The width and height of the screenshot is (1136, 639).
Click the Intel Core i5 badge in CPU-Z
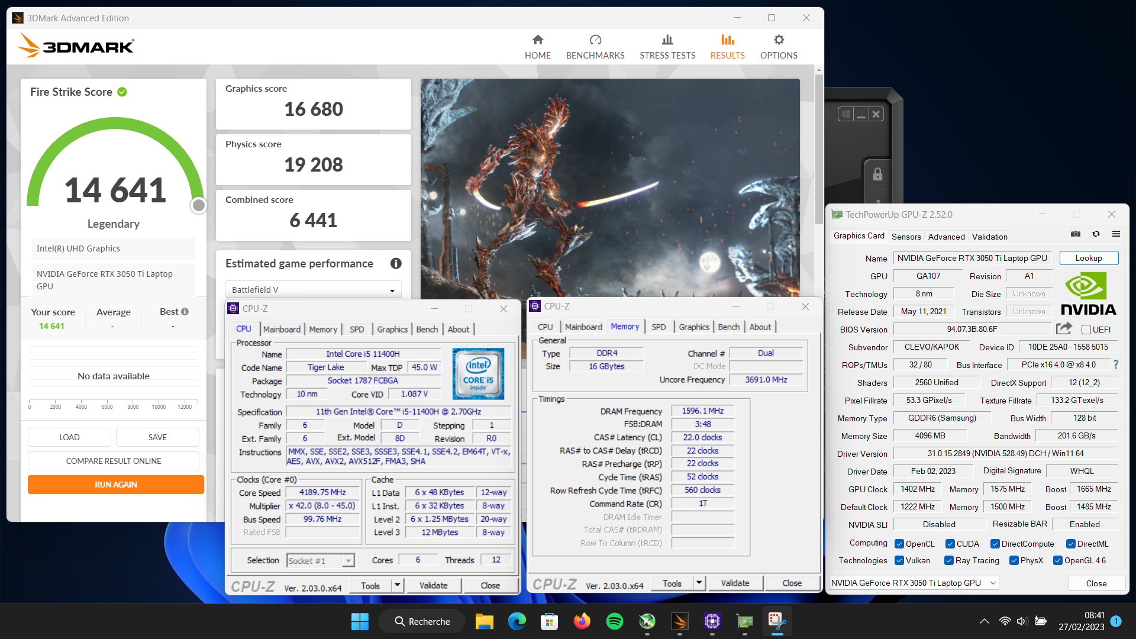click(478, 373)
